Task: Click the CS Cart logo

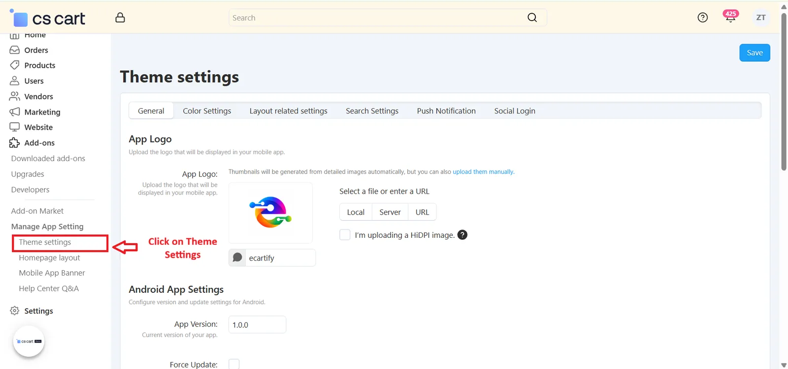Action: pyautogui.click(x=47, y=18)
